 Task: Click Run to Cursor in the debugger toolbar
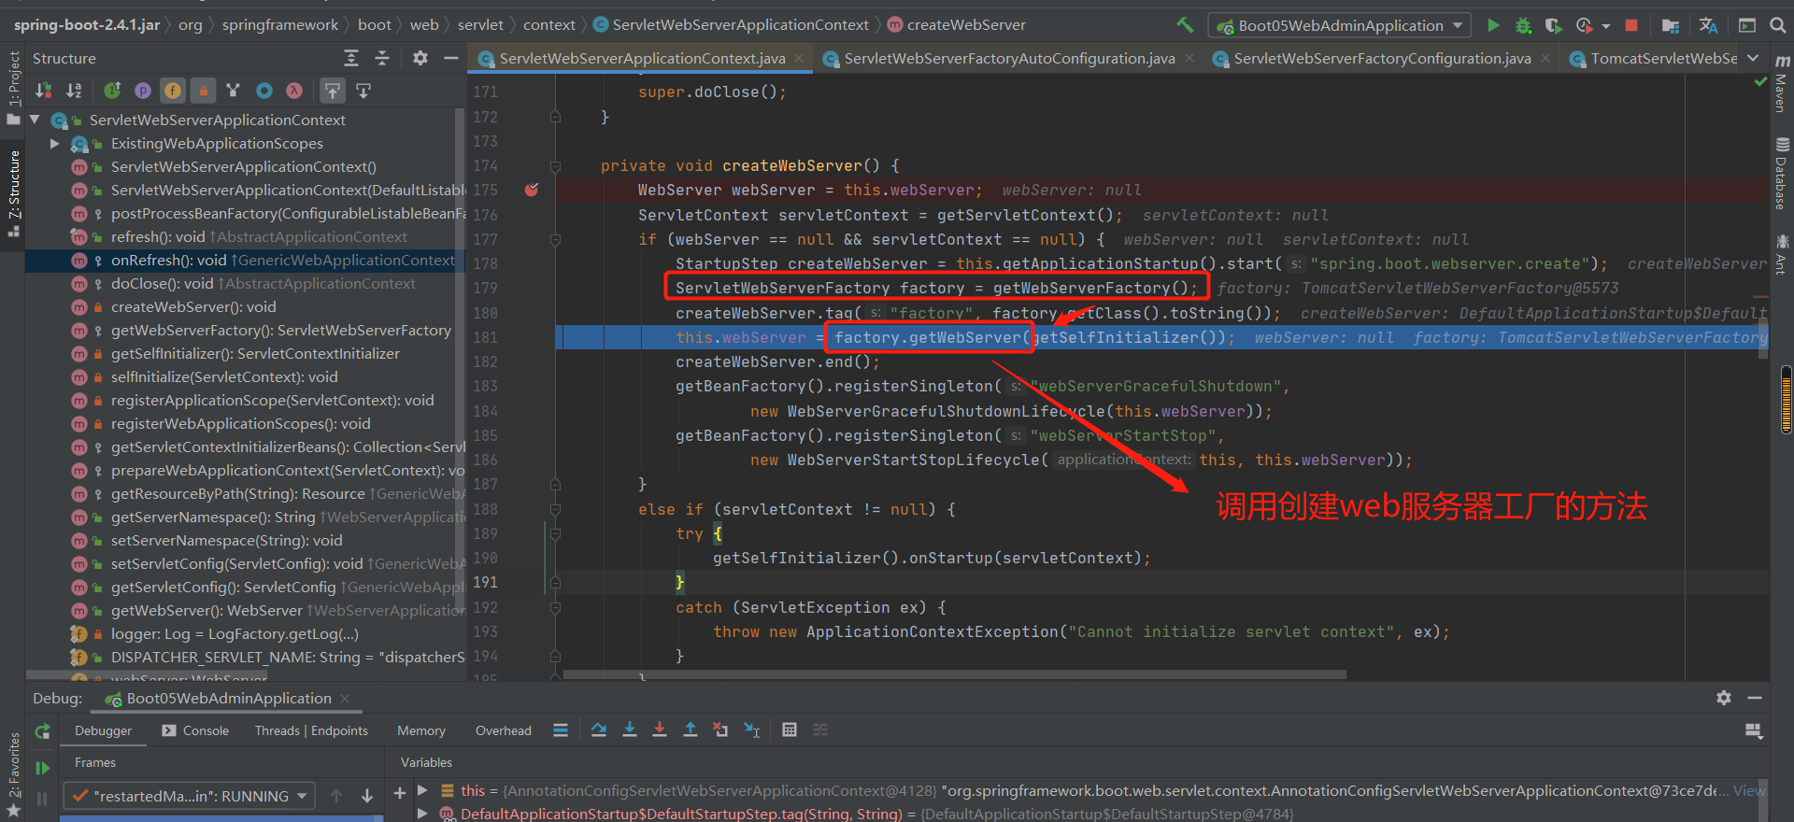752,730
